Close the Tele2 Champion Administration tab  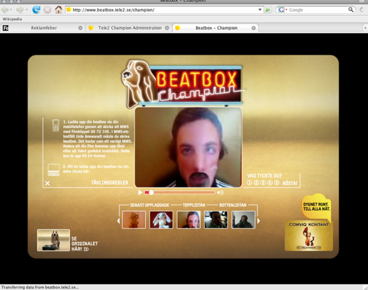[x=167, y=28]
